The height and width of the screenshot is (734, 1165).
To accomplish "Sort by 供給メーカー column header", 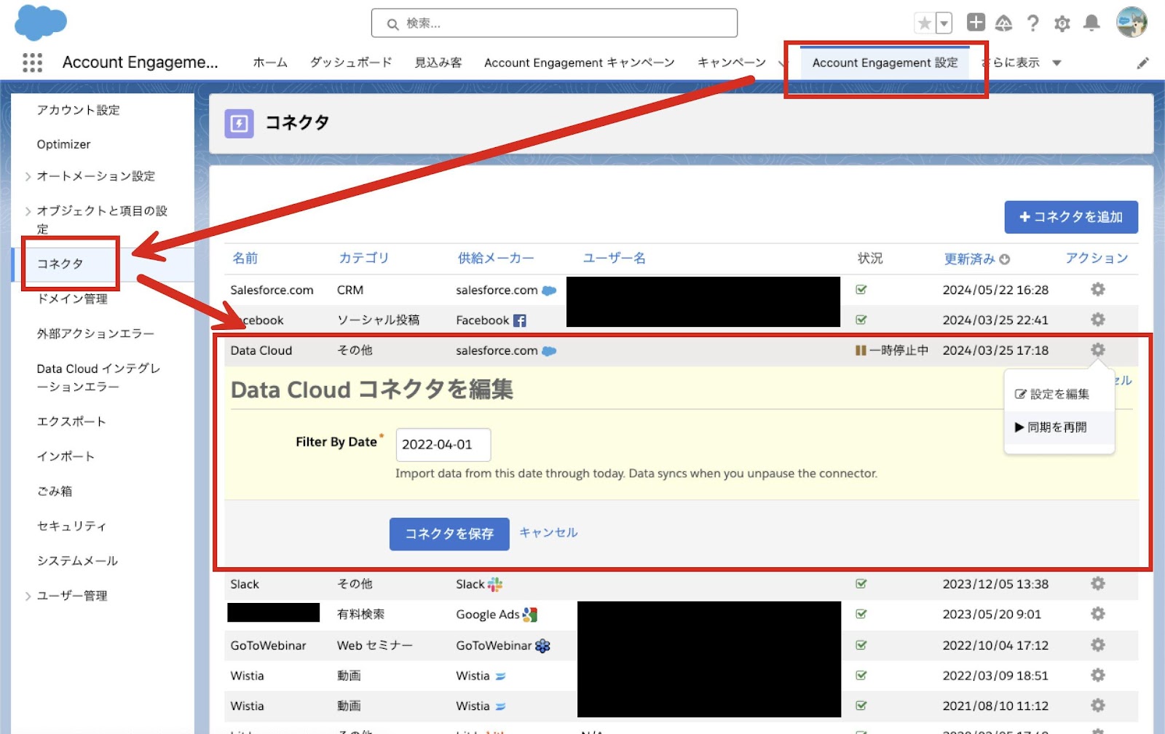I will pos(496,259).
